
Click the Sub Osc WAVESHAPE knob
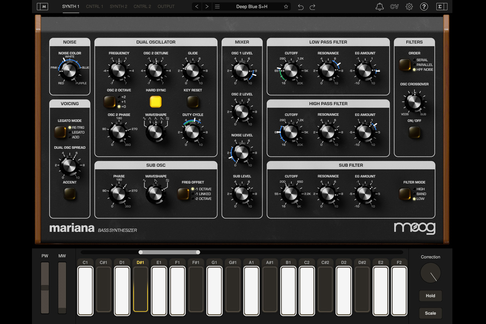[x=156, y=194]
